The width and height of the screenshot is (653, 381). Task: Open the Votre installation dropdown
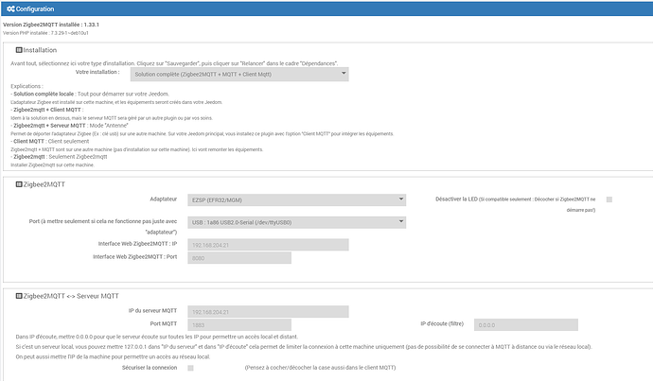pos(239,75)
